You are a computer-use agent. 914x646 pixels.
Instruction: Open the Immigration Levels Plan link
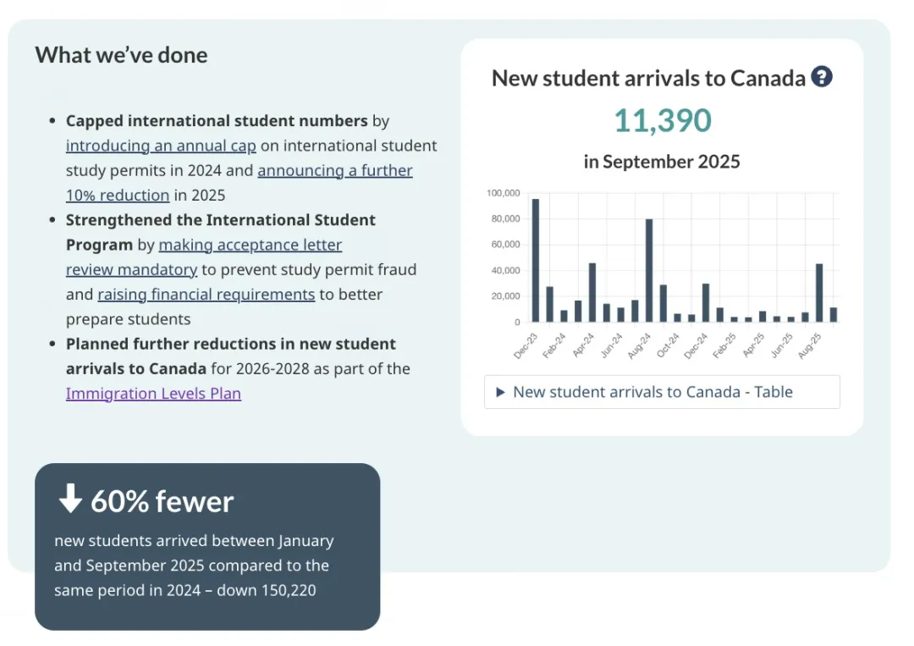click(153, 394)
